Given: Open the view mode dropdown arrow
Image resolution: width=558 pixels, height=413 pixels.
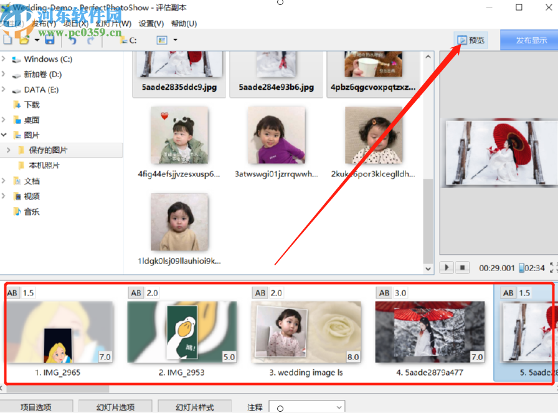Looking at the screenshot, I should pos(174,40).
